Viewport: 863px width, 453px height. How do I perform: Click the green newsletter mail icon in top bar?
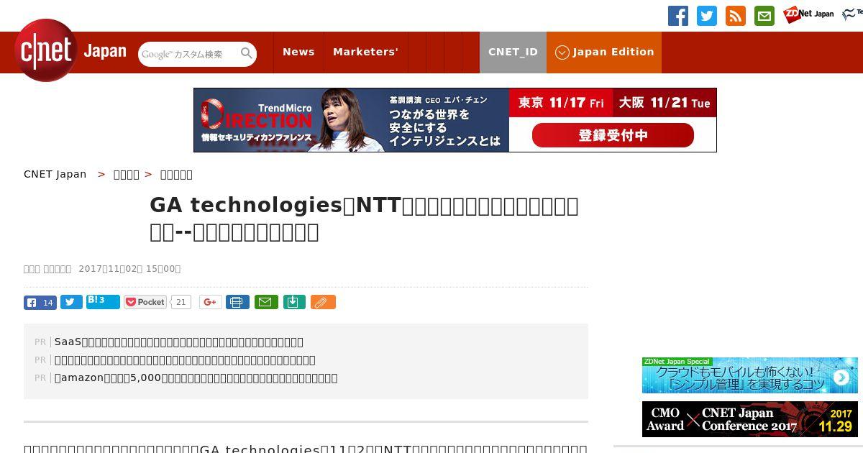click(x=764, y=16)
